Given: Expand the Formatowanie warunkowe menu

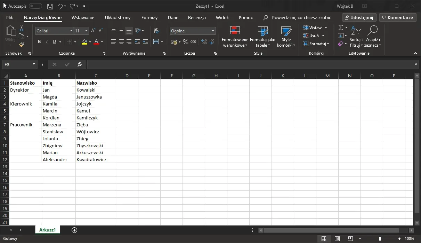Looking at the screenshot, I should pyautogui.click(x=235, y=37).
